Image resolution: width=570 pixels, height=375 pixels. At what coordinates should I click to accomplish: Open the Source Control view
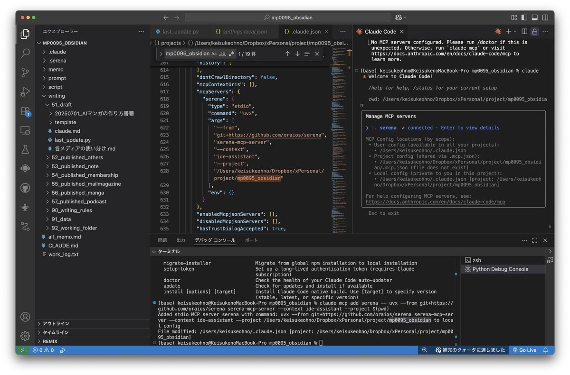(x=25, y=73)
